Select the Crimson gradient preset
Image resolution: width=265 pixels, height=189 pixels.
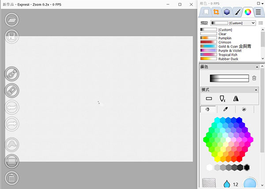pos(216,42)
